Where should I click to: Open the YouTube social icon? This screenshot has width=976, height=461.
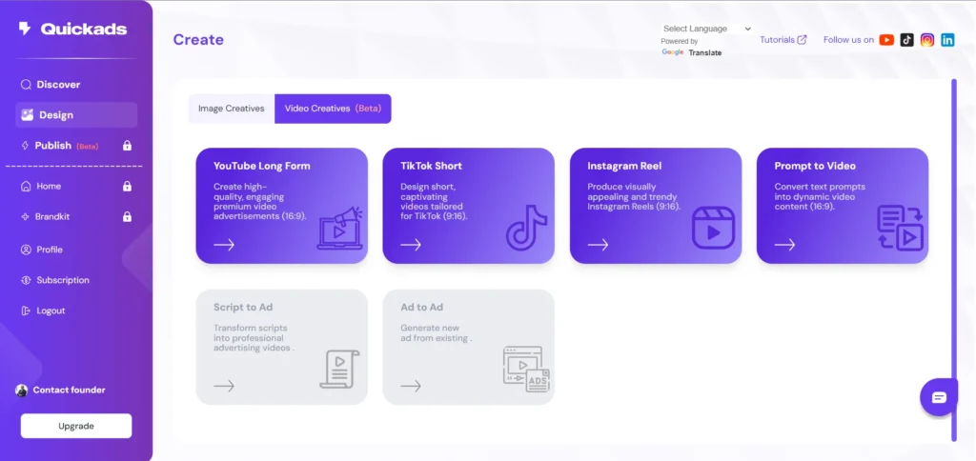(886, 40)
